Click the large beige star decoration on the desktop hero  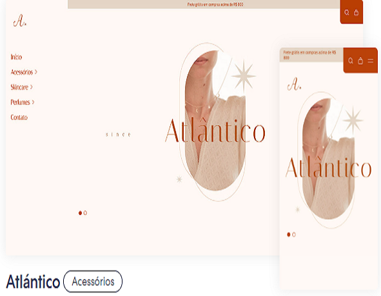(244, 76)
